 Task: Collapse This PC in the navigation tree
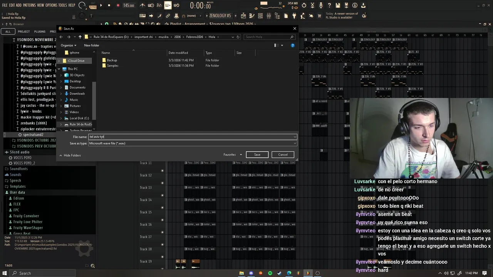click(x=59, y=69)
